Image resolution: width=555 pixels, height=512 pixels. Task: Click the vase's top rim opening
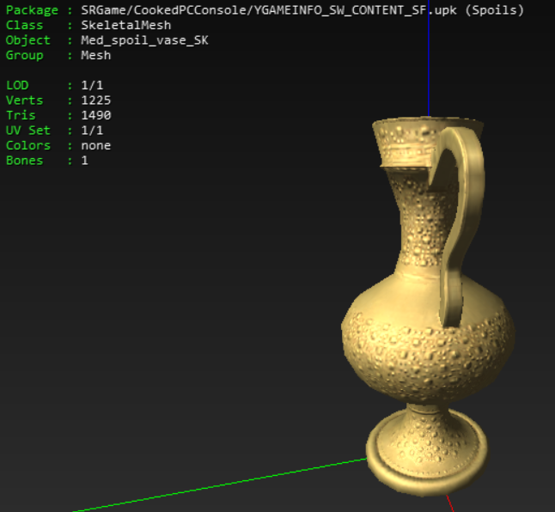(x=428, y=120)
